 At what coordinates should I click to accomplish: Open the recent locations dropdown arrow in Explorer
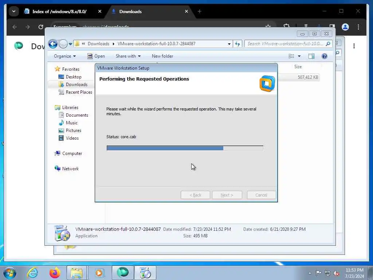tap(70, 44)
